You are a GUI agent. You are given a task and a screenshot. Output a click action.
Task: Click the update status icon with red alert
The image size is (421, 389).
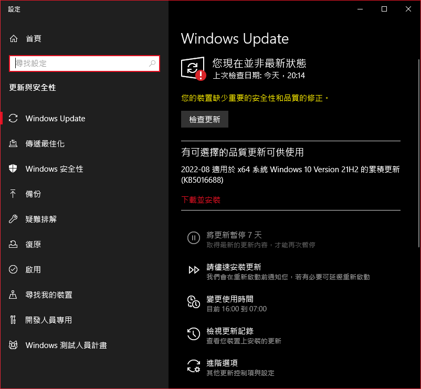click(193, 68)
